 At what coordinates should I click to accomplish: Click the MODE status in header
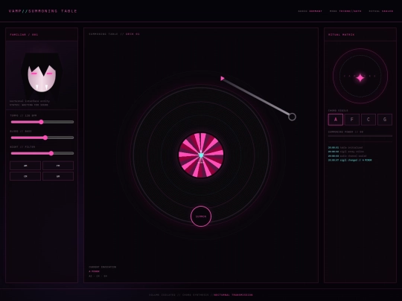pos(345,11)
